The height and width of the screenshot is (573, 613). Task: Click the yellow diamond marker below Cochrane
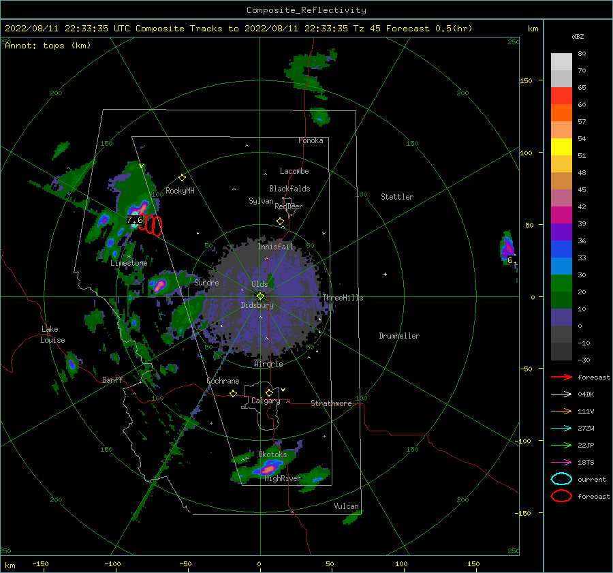click(234, 394)
